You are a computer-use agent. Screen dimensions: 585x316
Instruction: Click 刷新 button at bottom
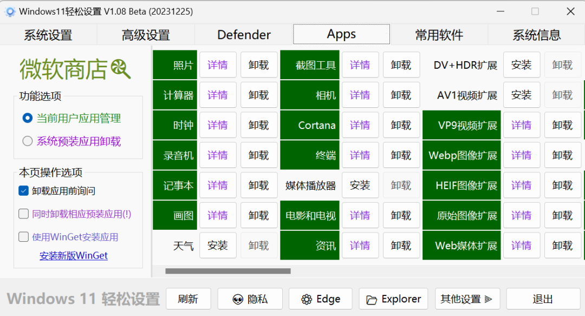click(188, 299)
